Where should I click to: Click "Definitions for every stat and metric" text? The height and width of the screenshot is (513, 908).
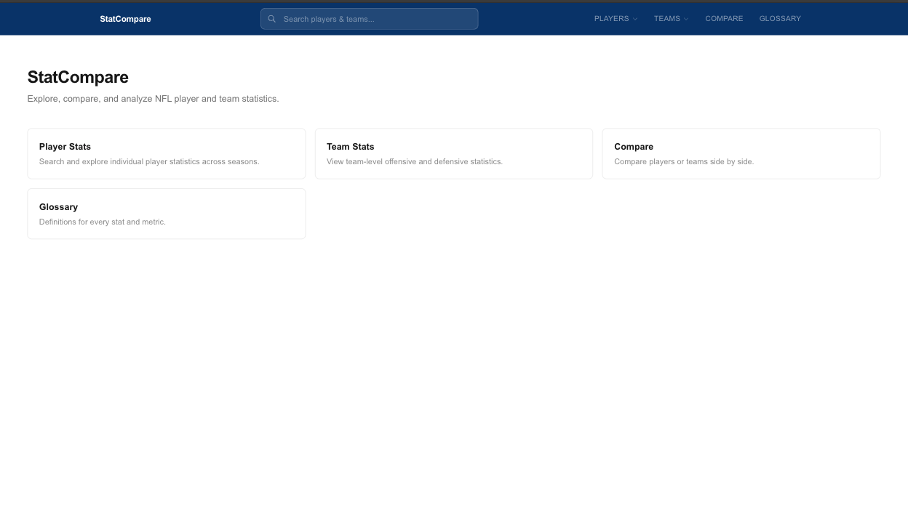point(103,222)
